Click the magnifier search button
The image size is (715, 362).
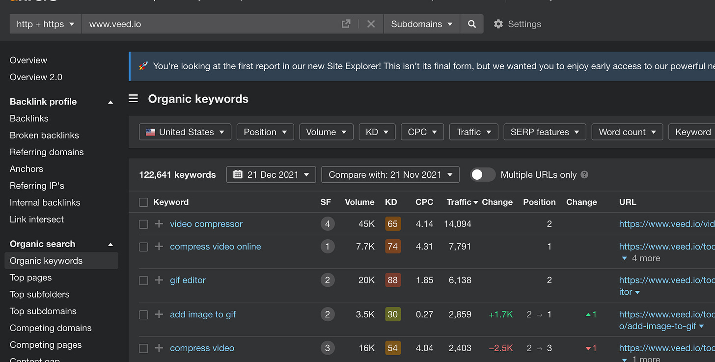[472, 24]
